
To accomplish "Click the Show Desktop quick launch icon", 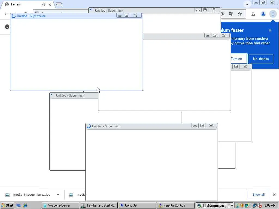I will tap(19, 205).
